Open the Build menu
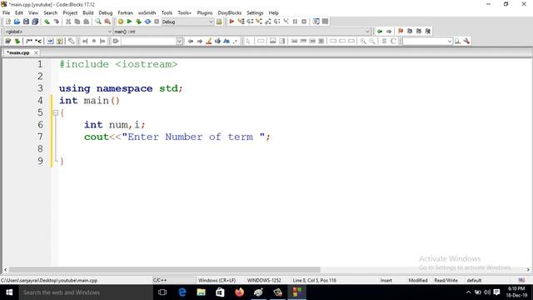Screen dimensions: 533x300 tap(88, 12)
